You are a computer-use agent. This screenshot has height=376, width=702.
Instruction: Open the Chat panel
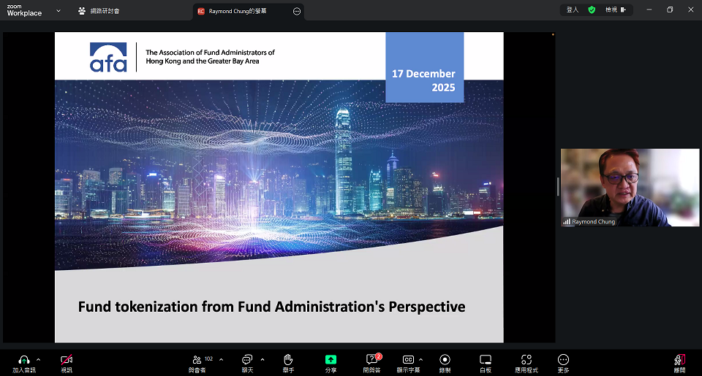[x=247, y=360]
